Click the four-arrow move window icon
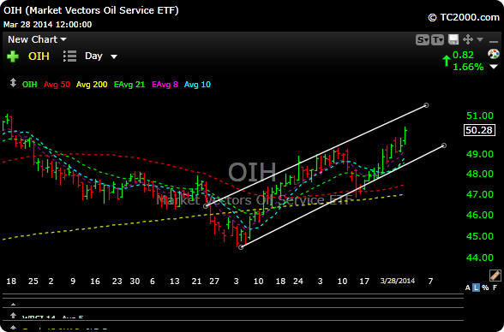Image resolution: width=504 pixels, height=332 pixels. 468,39
